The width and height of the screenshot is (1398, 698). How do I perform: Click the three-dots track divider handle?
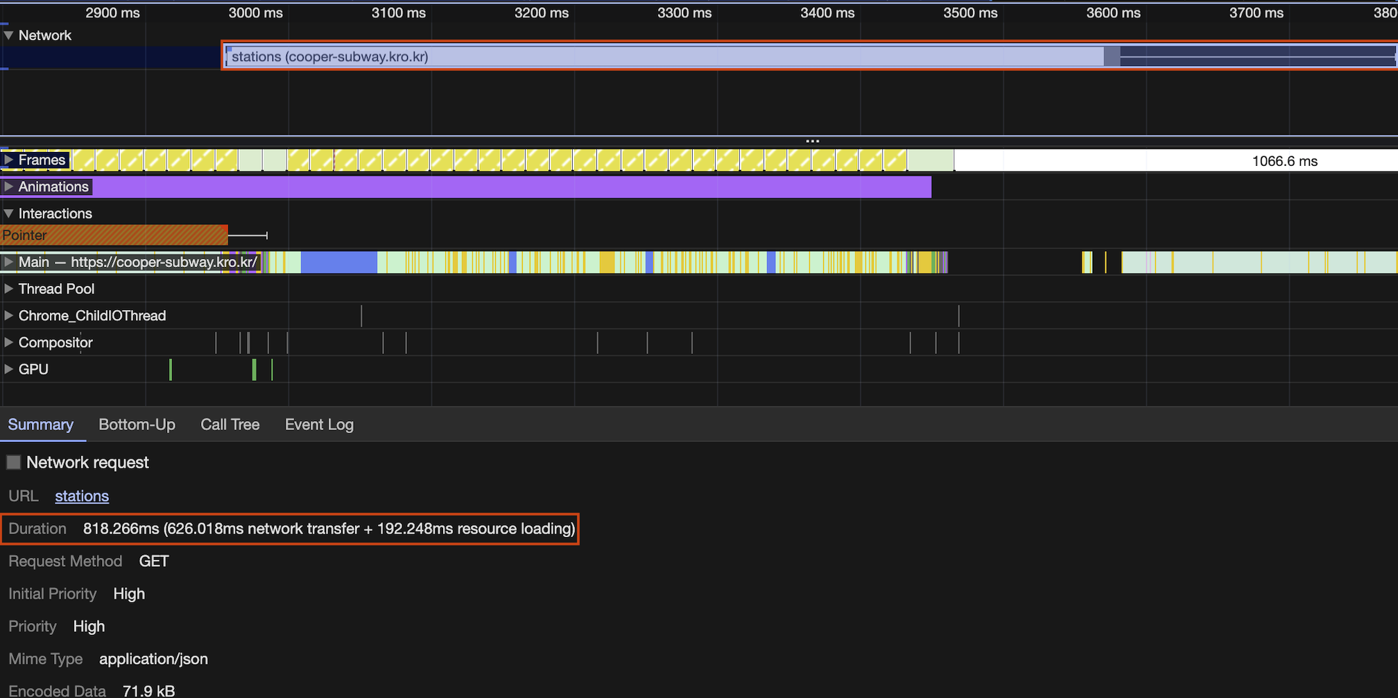(813, 141)
